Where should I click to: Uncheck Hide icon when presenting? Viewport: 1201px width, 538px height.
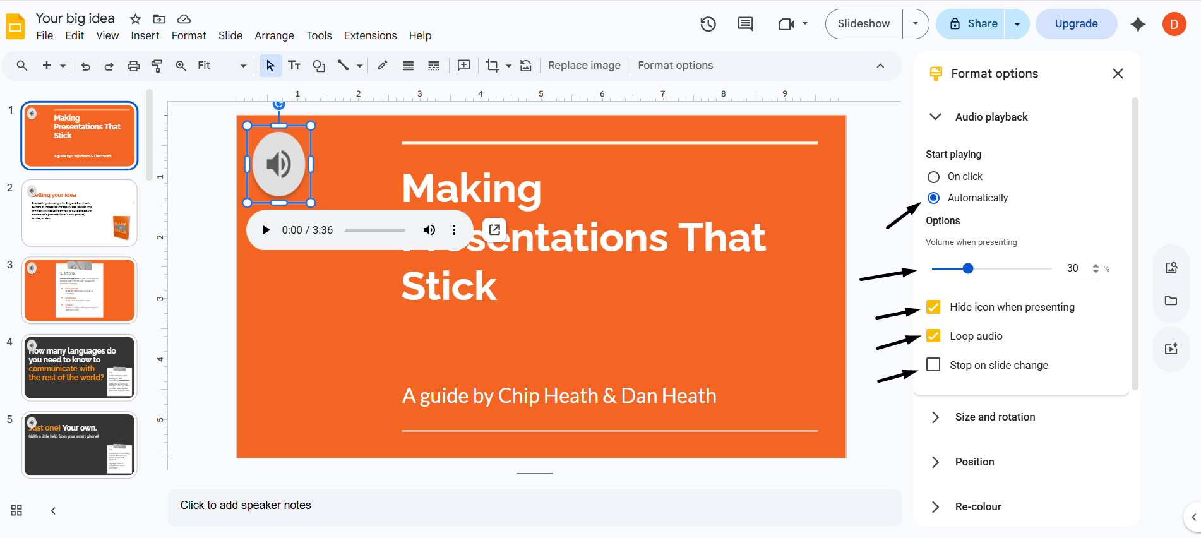click(933, 307)
